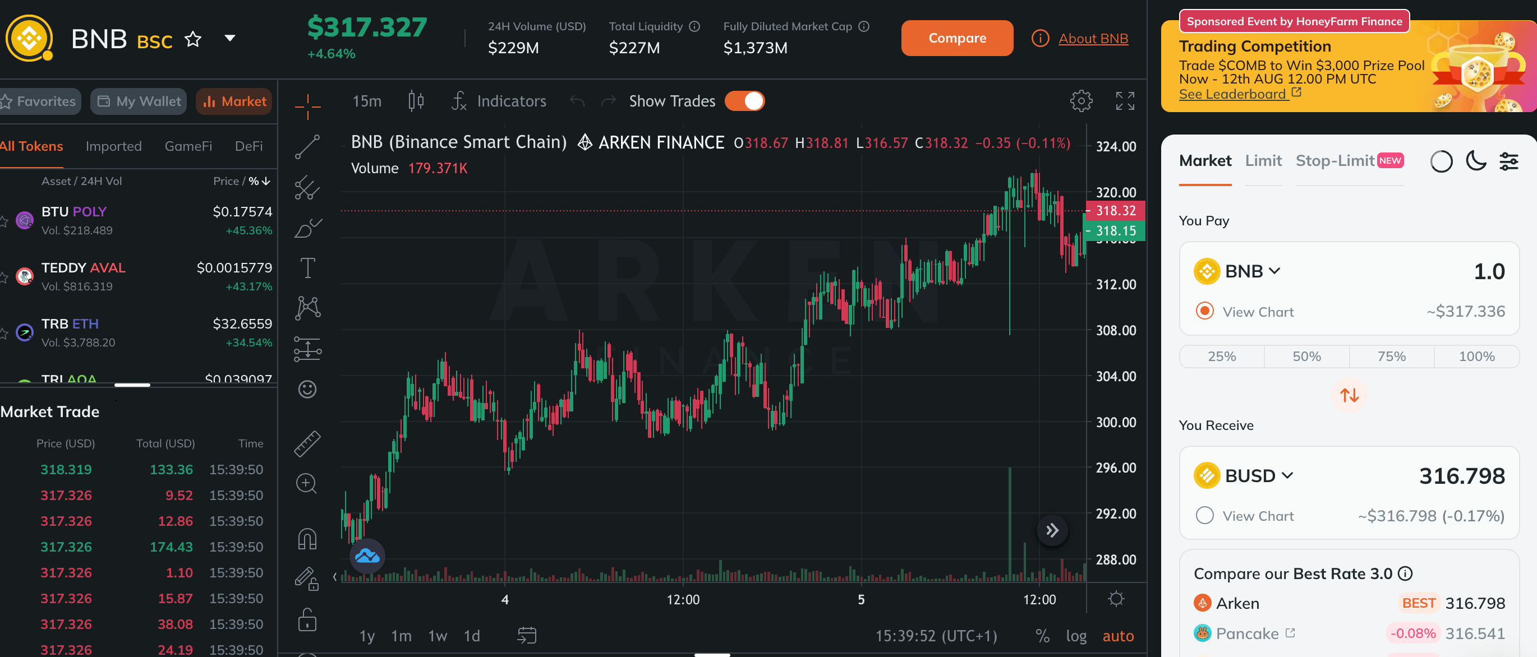Open the BTU POLY token row
The height and width of the screenshot is (657, 1537).
(x=137, y=221)
